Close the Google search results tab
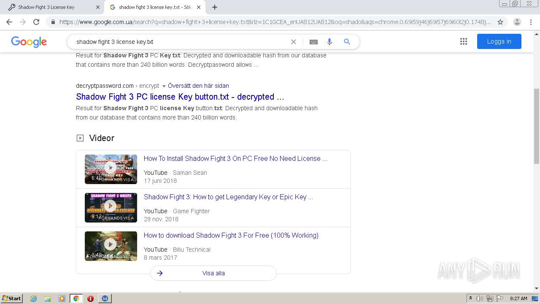 click(199, 7)
